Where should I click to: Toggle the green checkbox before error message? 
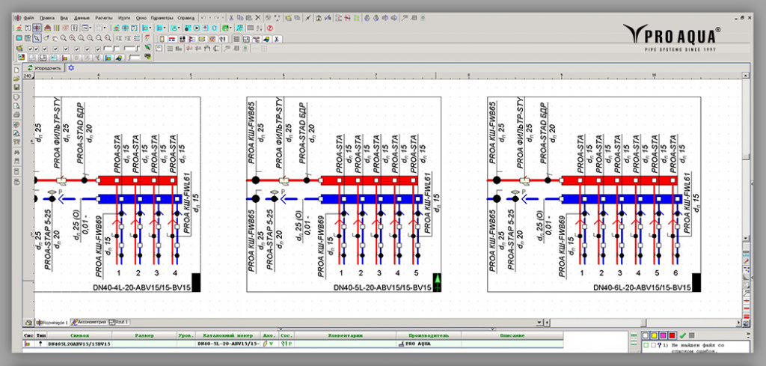tap(646, 346)
